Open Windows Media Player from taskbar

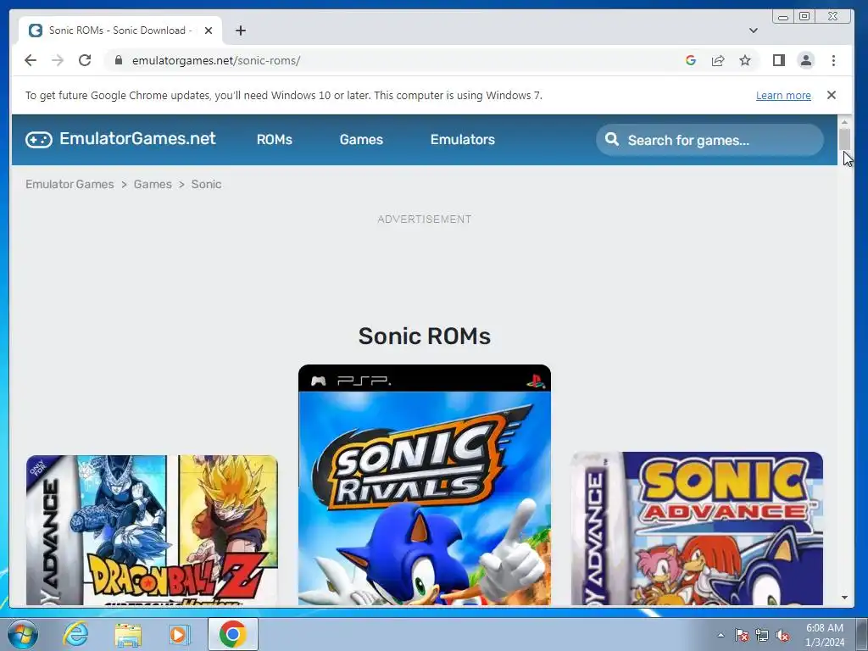point(179,634)
